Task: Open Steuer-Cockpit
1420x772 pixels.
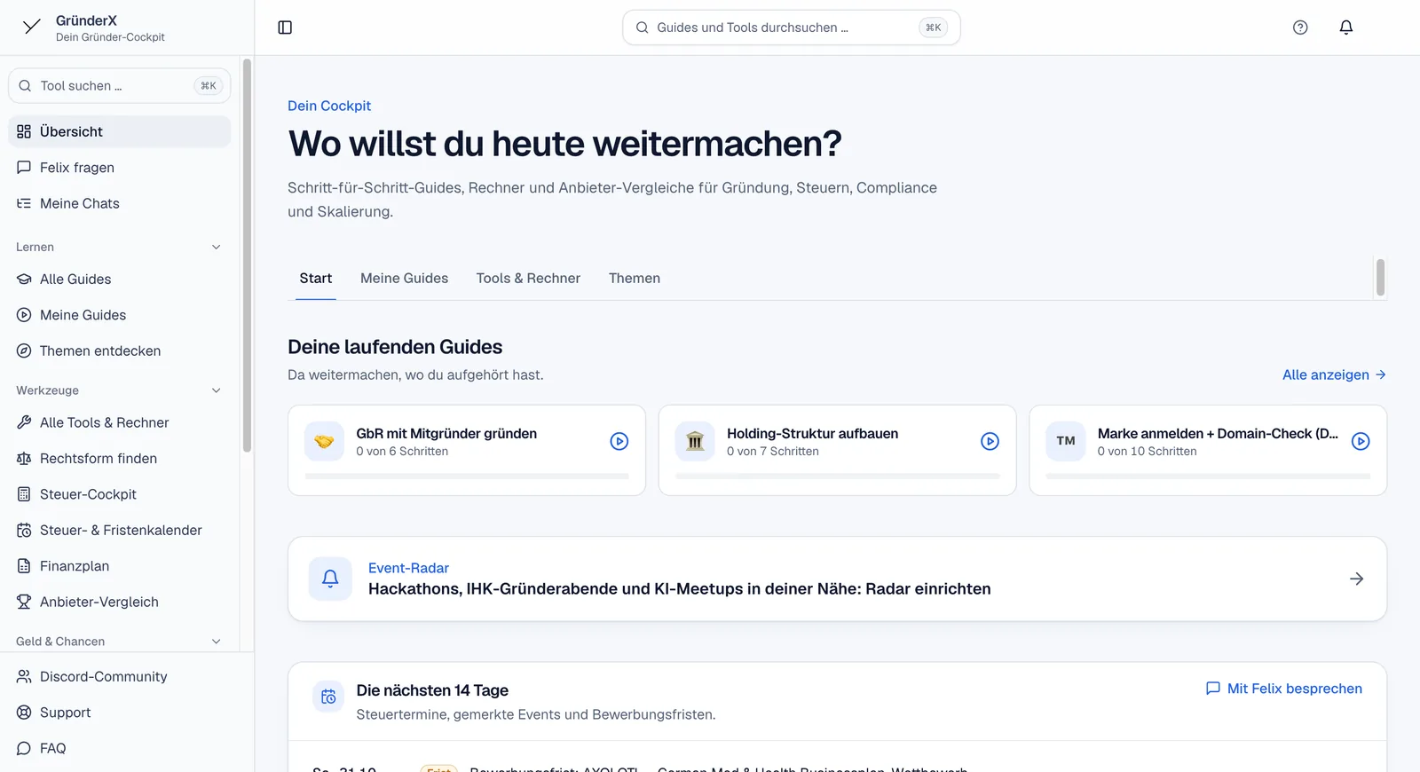Action: point(120,494)
